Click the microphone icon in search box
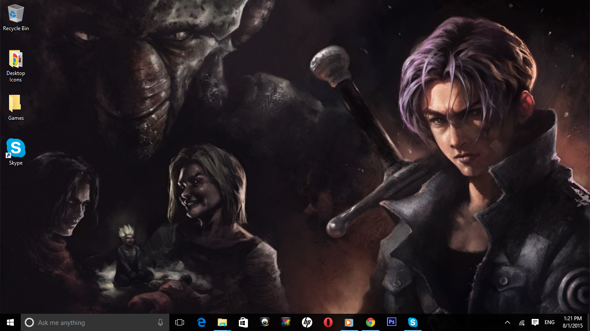Viewport: 590px width, 331px height. pos(161,322)
